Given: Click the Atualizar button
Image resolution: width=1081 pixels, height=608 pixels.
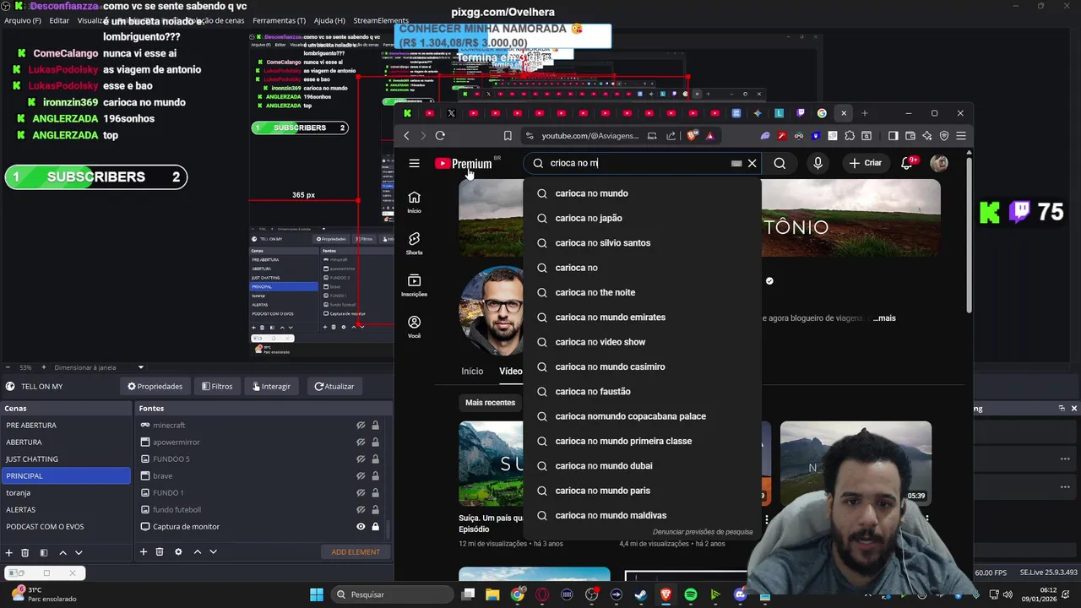Looking at the screenshot, I should [x=334, y=386].
